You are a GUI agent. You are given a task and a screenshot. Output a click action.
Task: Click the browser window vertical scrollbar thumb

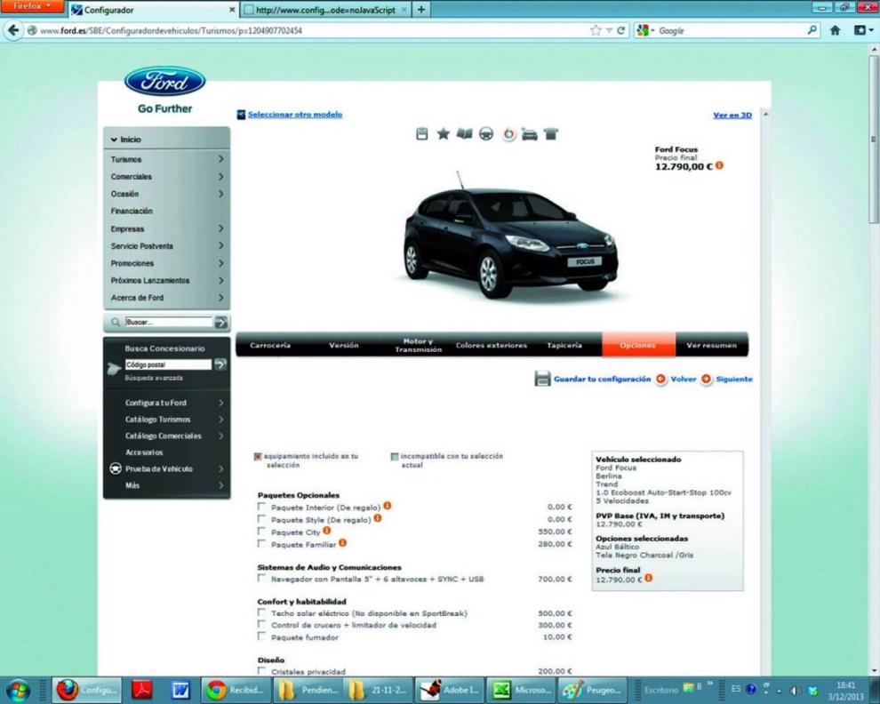(873, 138)
